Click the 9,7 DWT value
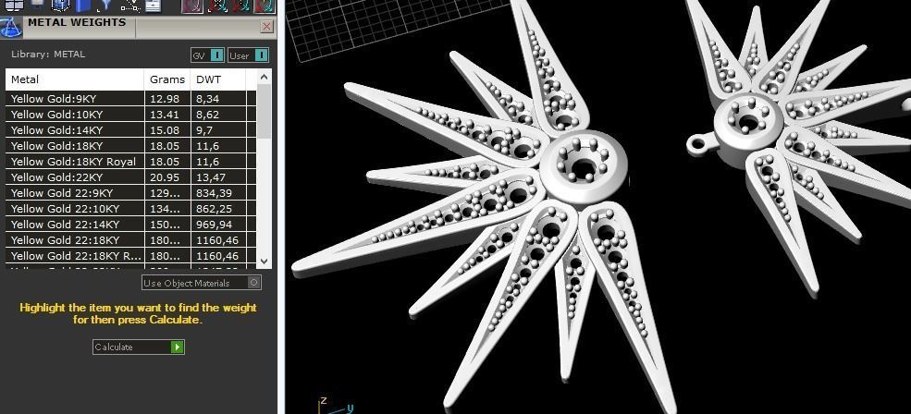 [x=204, y=130]
